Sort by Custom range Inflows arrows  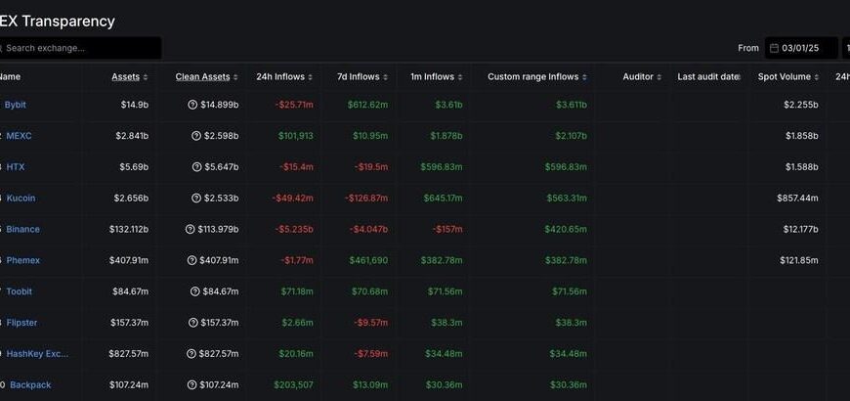[584, 77]
